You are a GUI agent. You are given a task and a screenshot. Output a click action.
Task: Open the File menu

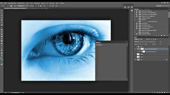click(x=5, y=3)
